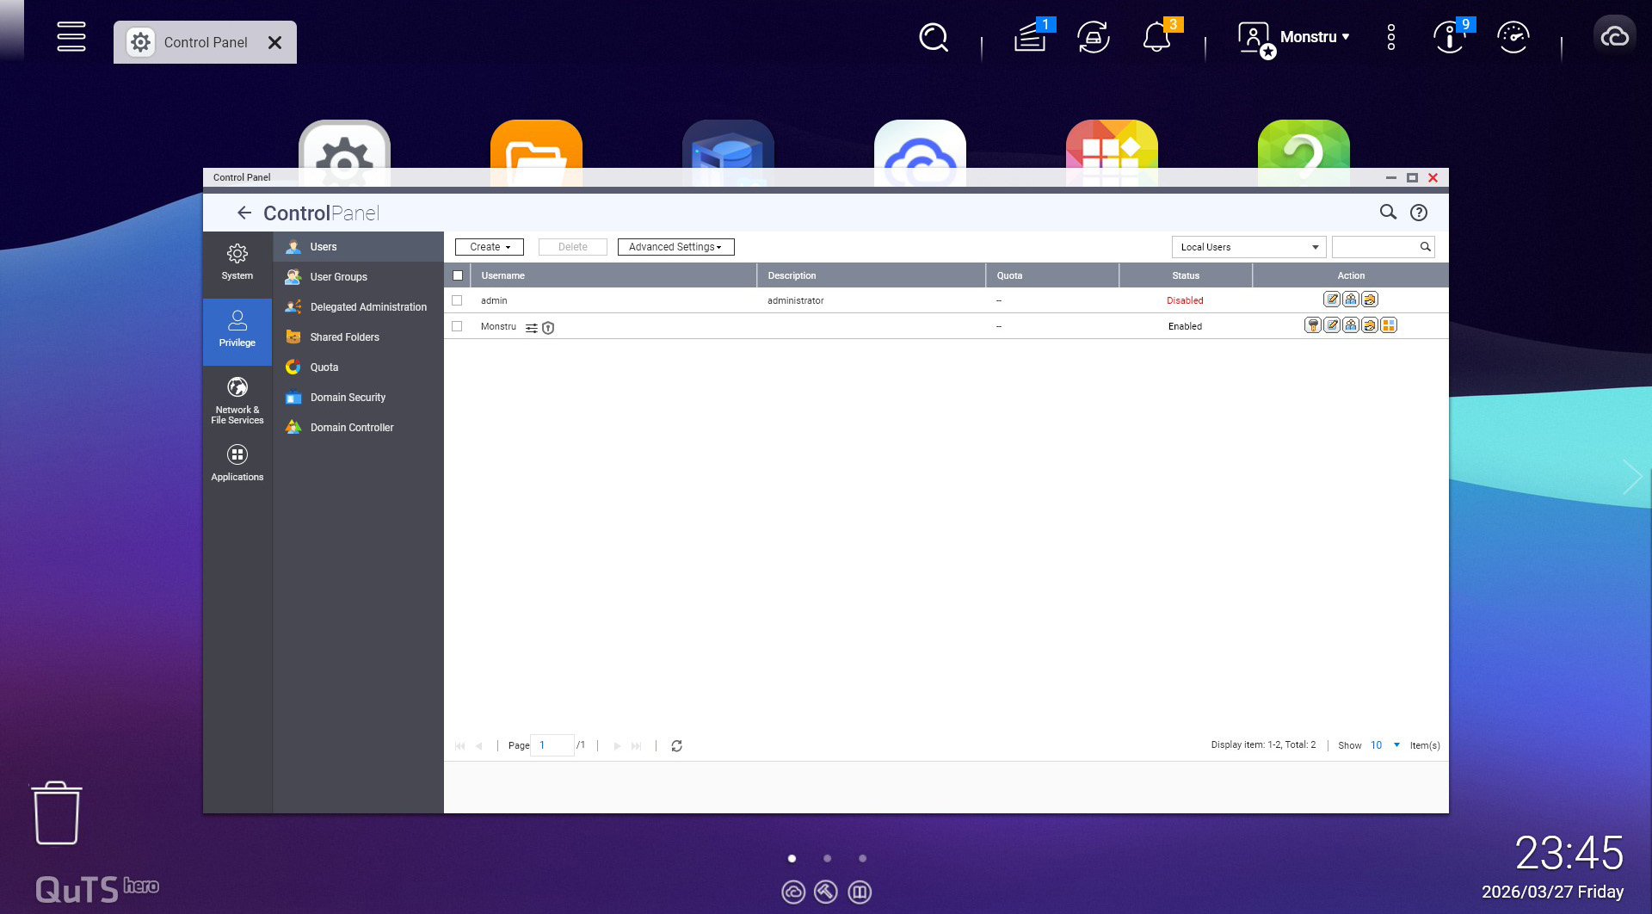This screenshot has height=914, width=1652.
Task: Open notifications bell in the top bar
Action: coord(1156,38)
